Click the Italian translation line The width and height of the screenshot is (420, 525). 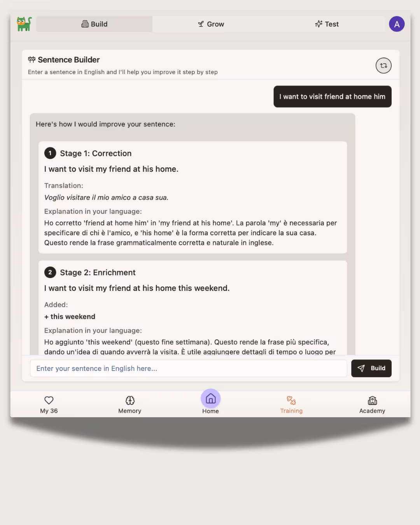click(x=106, y=198)
